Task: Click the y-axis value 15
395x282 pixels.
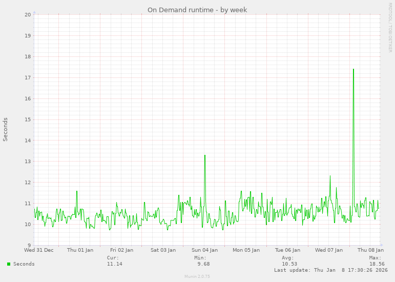Action: coord(28,119)
